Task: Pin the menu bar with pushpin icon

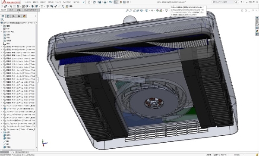Action: pos(84,2)
